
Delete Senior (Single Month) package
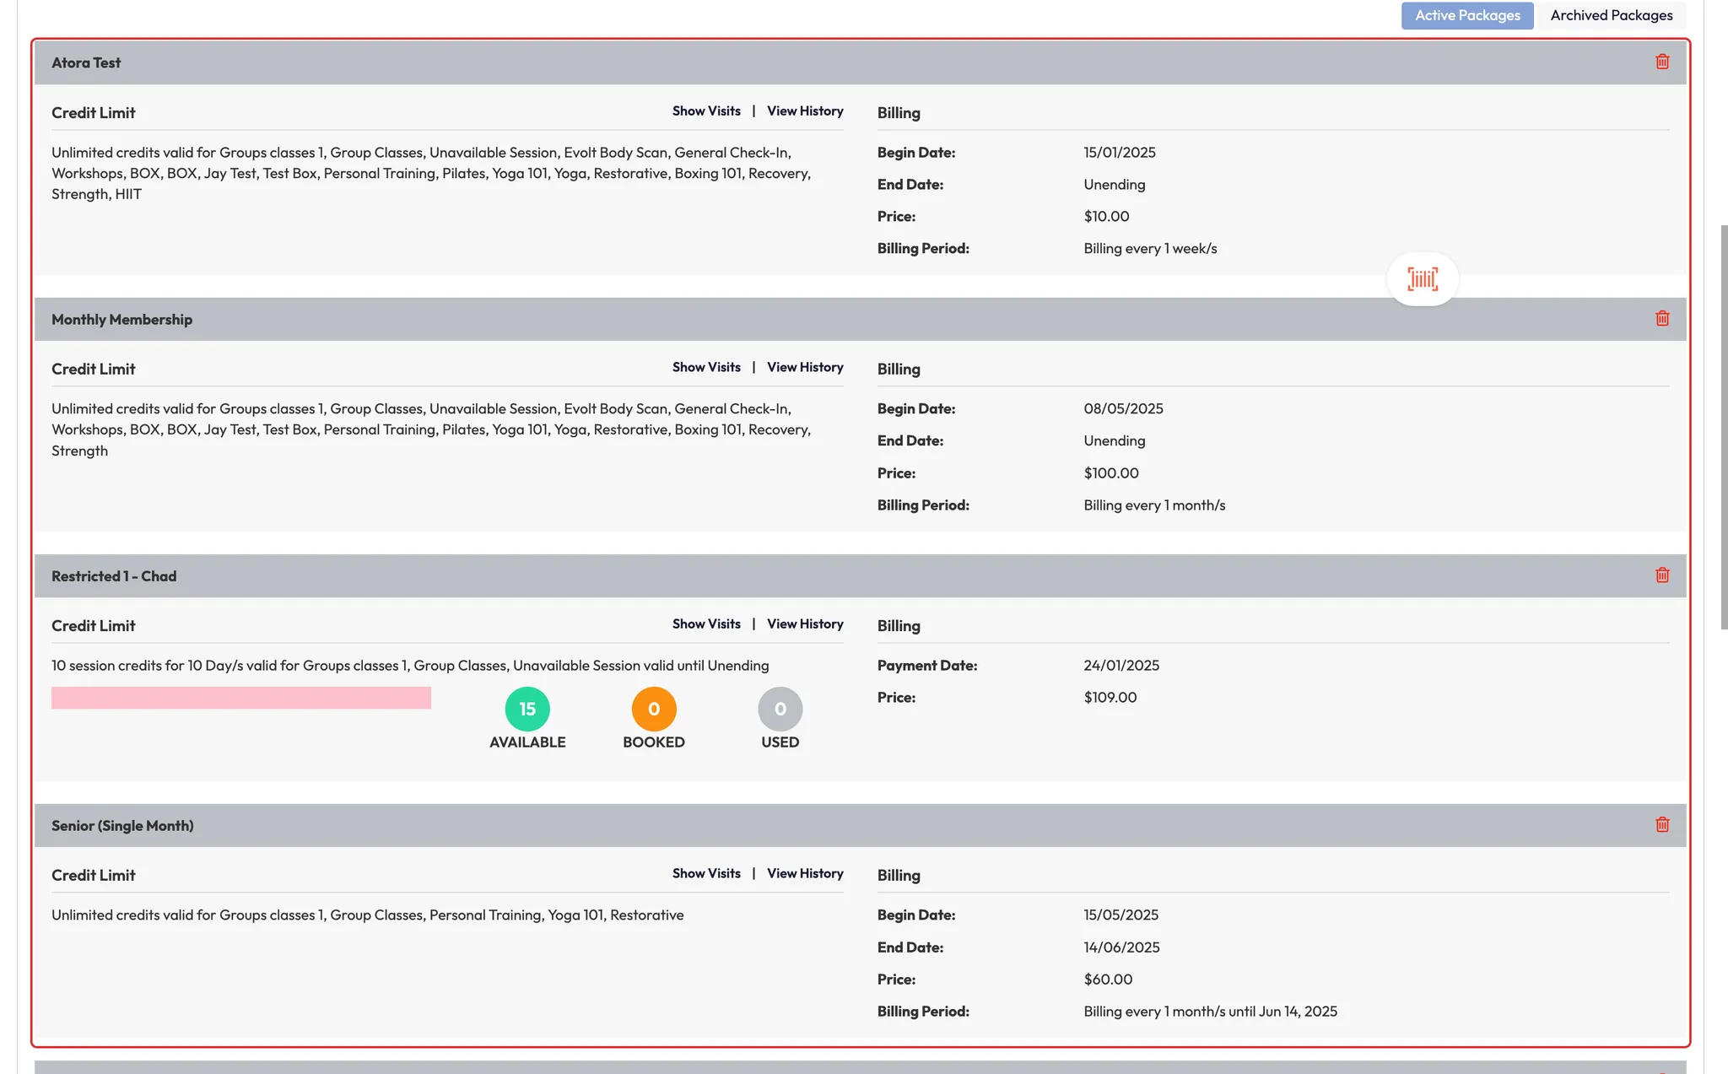(x=1661, y=824)
